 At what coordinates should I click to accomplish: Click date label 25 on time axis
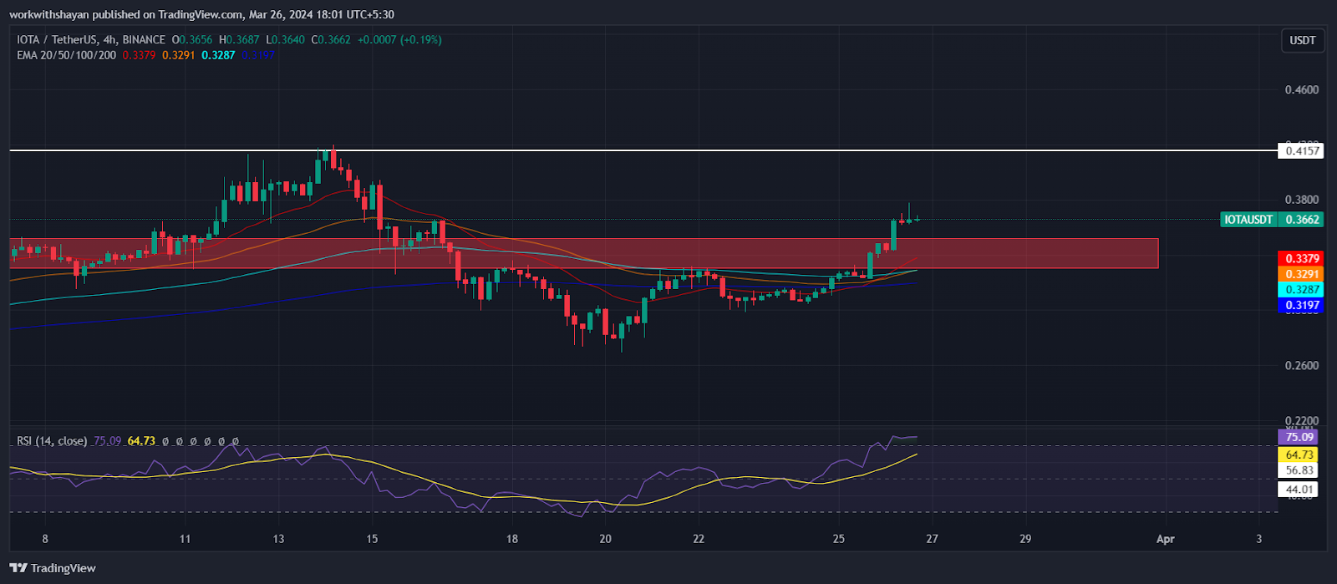pyautogui.click(x=839, y=539)
